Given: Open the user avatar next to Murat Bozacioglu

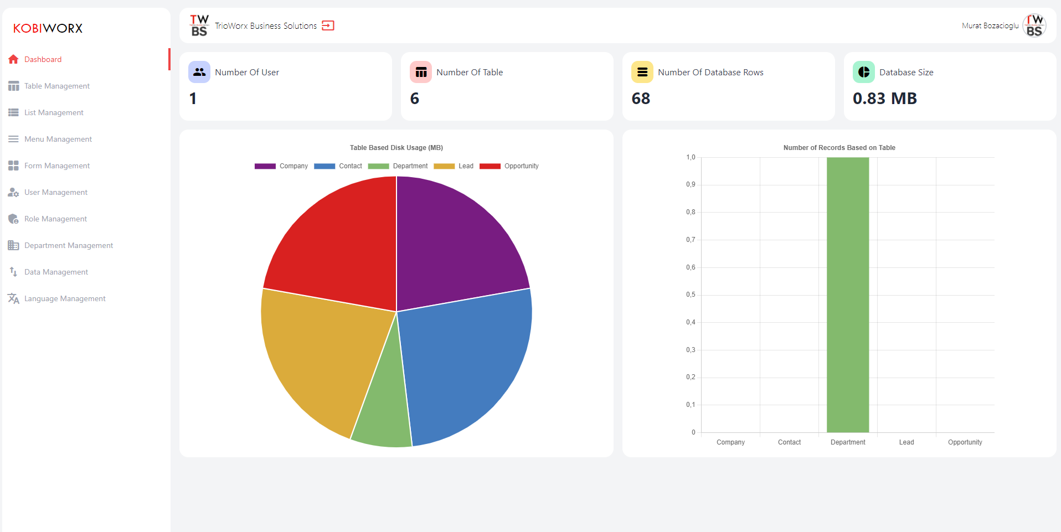Looking at the screenshot, I should pos(1034,25).
